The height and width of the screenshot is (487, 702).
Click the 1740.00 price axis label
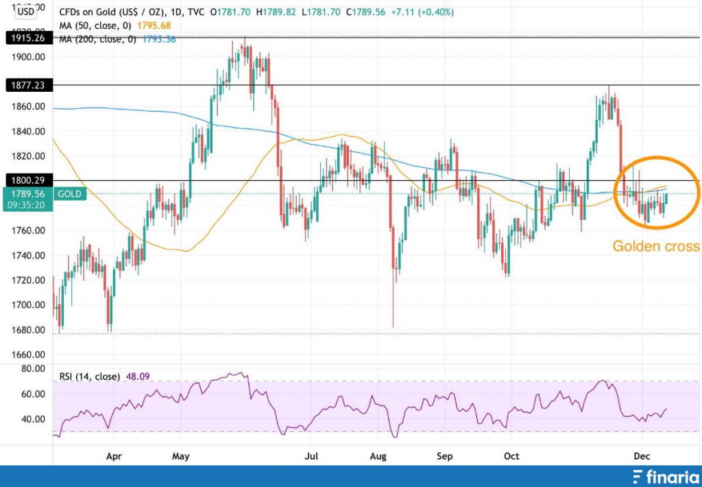29,255
